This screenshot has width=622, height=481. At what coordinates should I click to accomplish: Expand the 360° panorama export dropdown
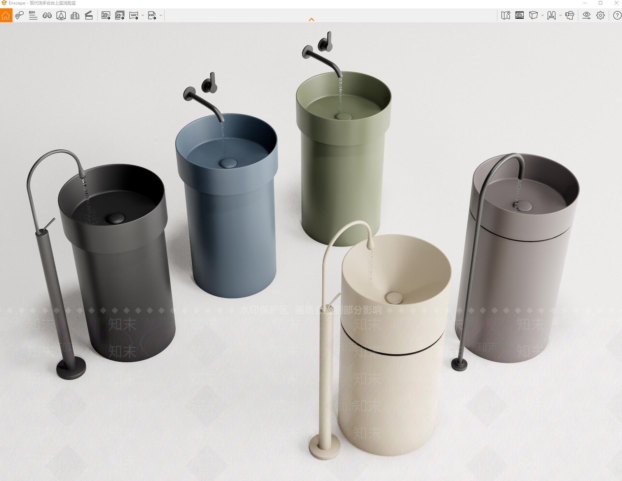click(143, 16)
